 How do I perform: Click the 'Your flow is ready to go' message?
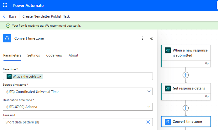click(x=46, y=26)
